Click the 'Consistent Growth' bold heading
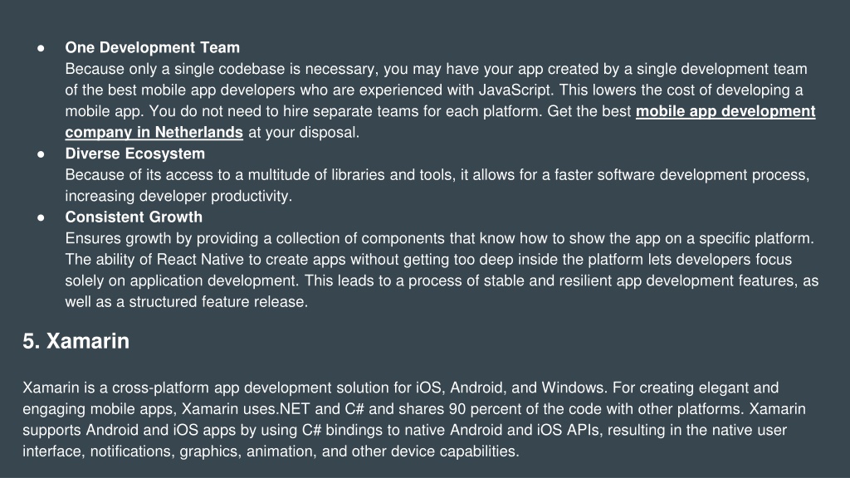Image resolution: width=850 pixels, height=478 pixels. point(134,217)
